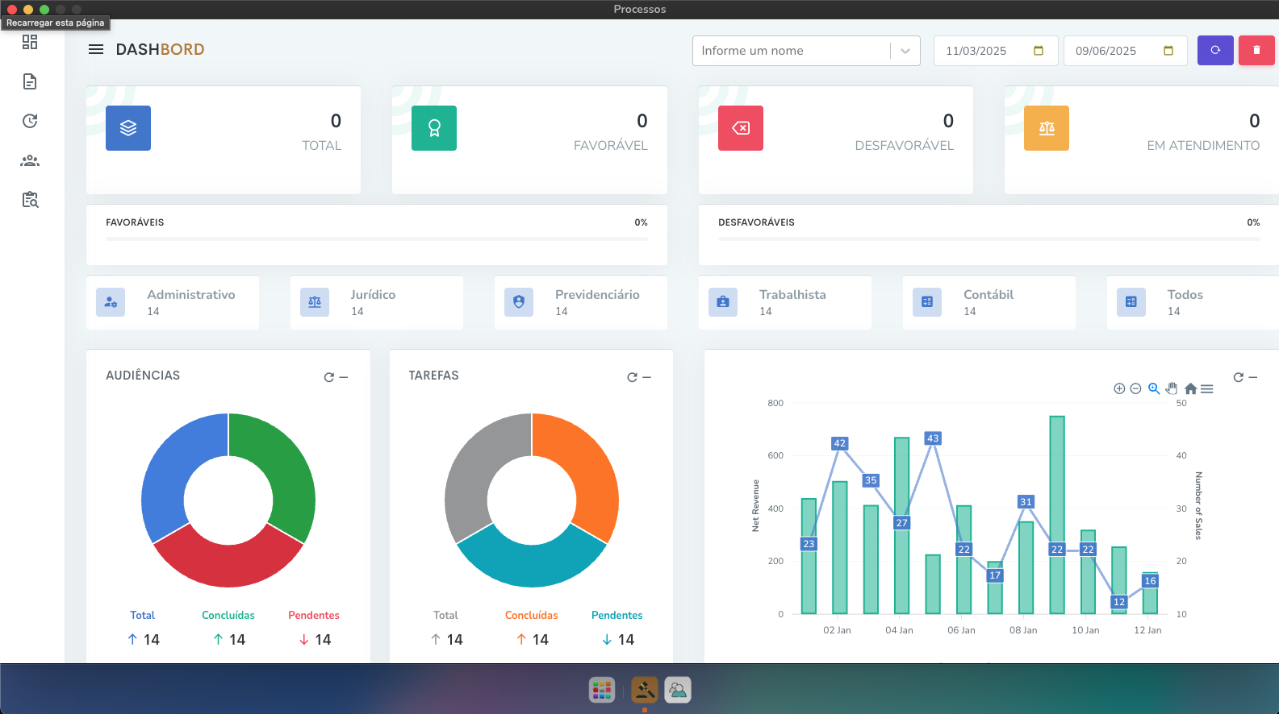Select the chart selection zoom magnifier tool

1154,388
